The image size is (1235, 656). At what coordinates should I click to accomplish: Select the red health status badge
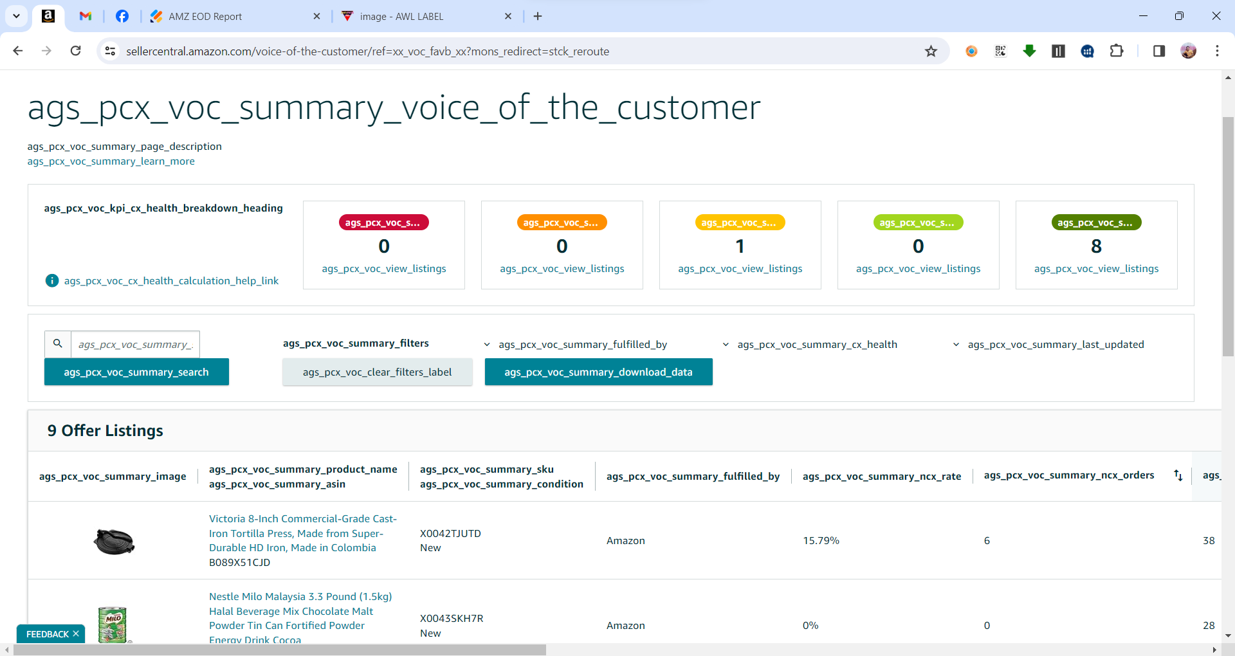click(383, 223)
